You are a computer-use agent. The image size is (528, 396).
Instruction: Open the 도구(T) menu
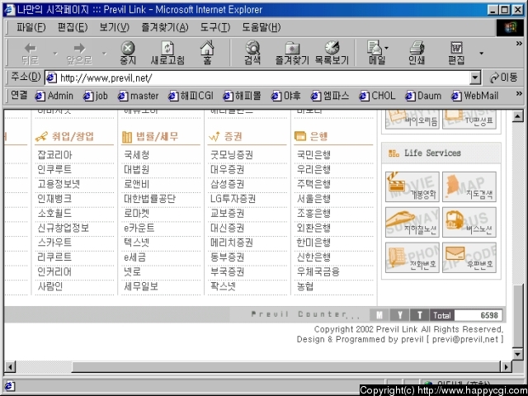[214, 27]
